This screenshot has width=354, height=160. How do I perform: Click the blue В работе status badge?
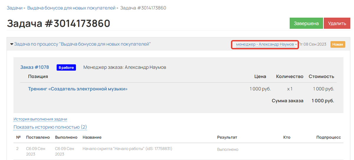point(66,68)
